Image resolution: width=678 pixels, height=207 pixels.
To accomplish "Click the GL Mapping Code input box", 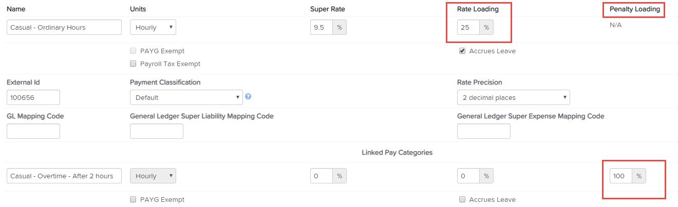I will 33,131.
